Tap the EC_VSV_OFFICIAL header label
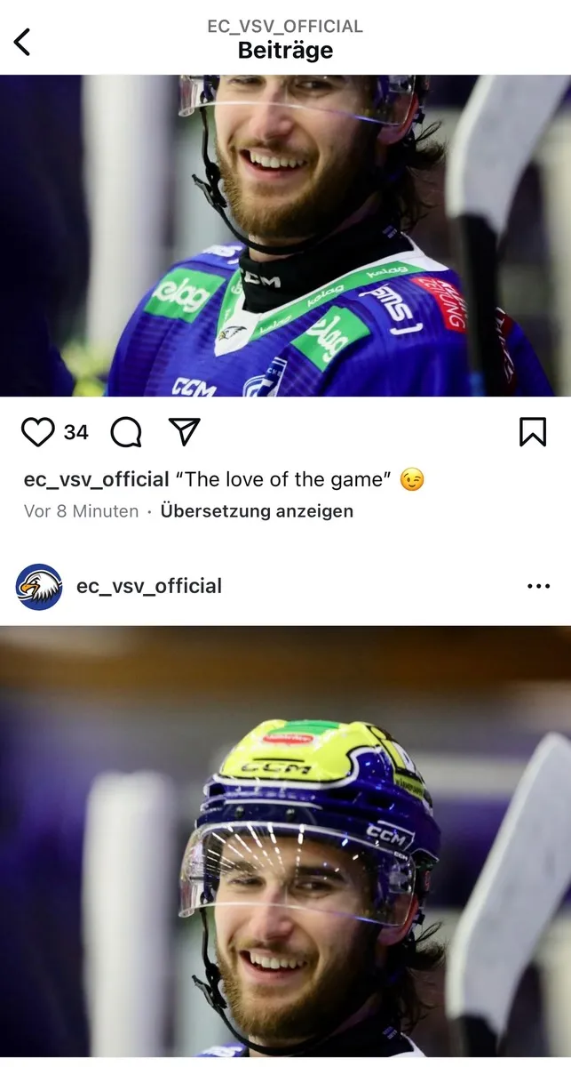Screen dimensions: 571x1067 (285, 26)
